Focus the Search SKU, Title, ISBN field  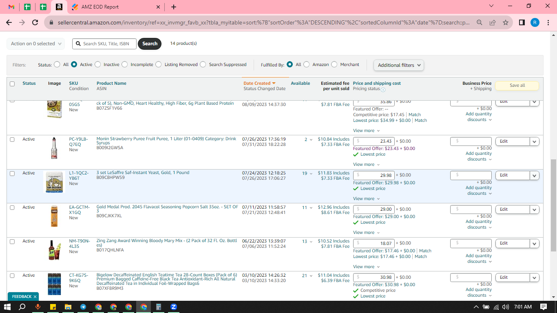104,44
